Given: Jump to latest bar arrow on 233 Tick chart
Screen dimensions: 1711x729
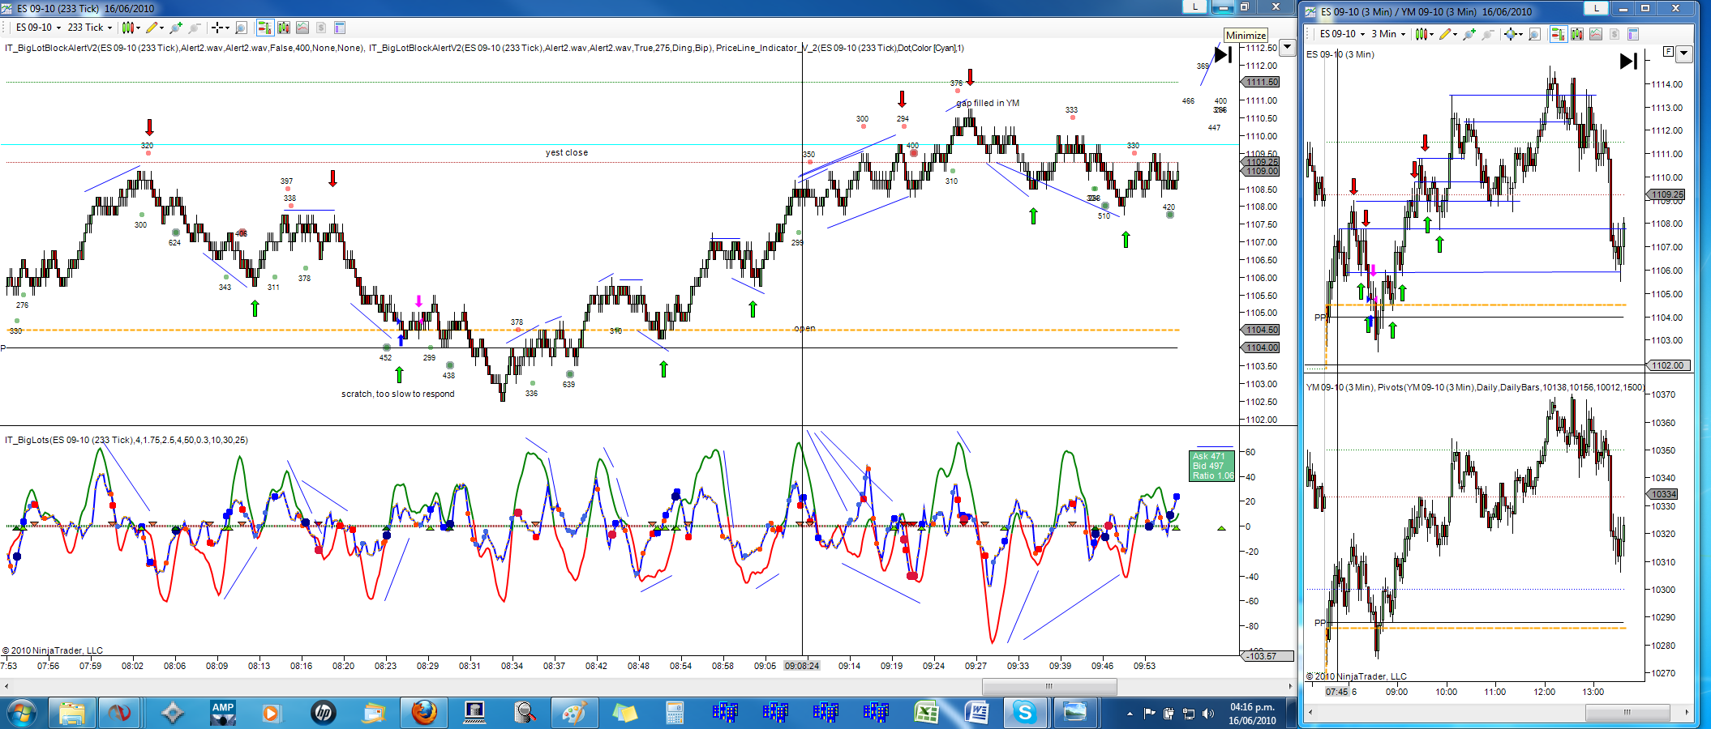Looking at the screenshot, I should tap(1223, 55).
